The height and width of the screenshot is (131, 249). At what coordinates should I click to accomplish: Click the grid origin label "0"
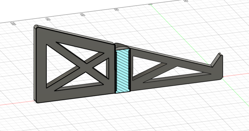pos(150,4)
